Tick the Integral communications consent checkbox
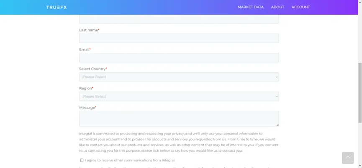 pos(82,160)
